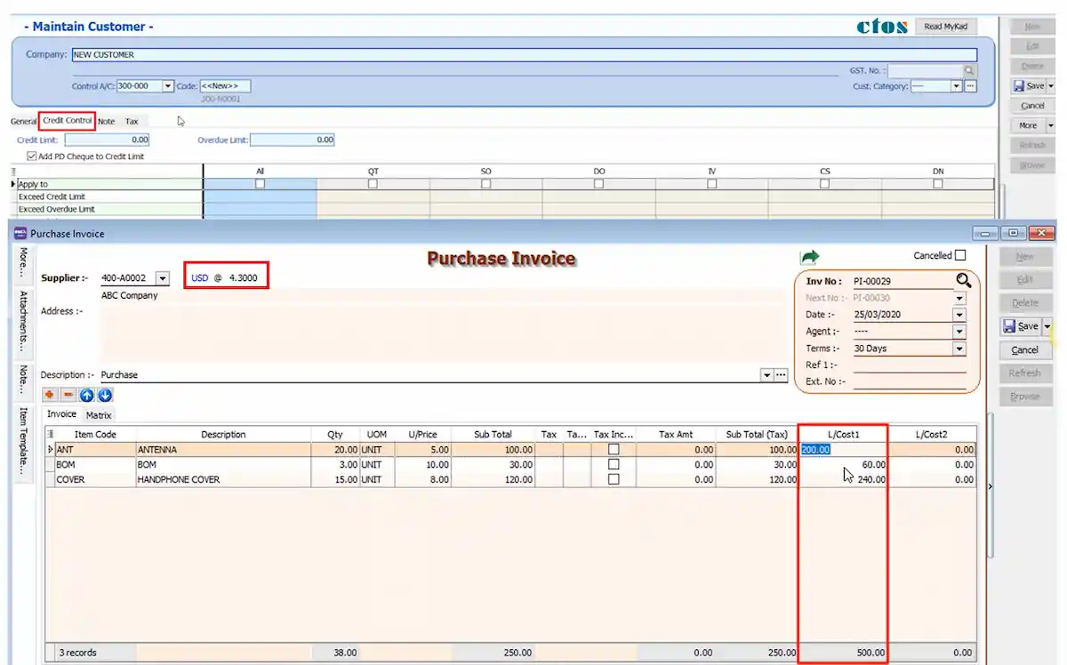
Task: Open the Terms dropdown
Action: (x=959, y=349)
